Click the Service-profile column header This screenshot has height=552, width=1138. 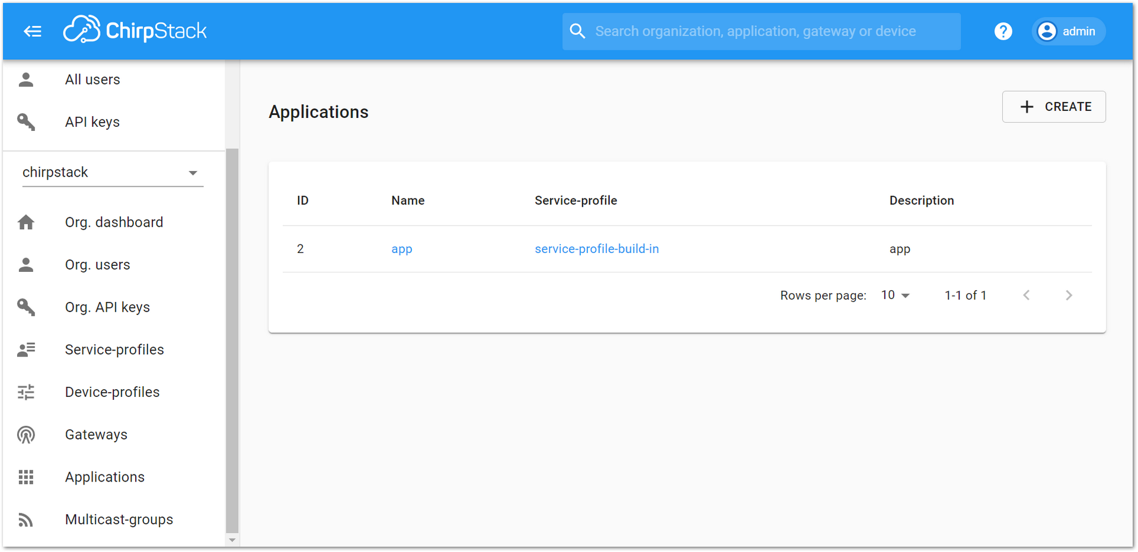point(576,201)
